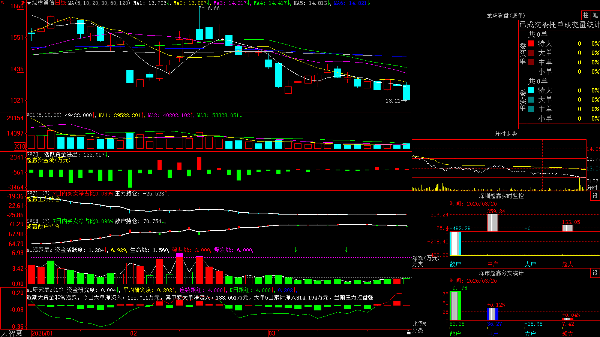Click the 活跃资金进出: 133.057 readout

click(75, 154)
